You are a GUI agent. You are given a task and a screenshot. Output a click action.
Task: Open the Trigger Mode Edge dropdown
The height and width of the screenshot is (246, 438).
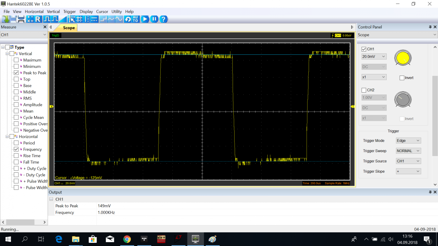point(408,141)
